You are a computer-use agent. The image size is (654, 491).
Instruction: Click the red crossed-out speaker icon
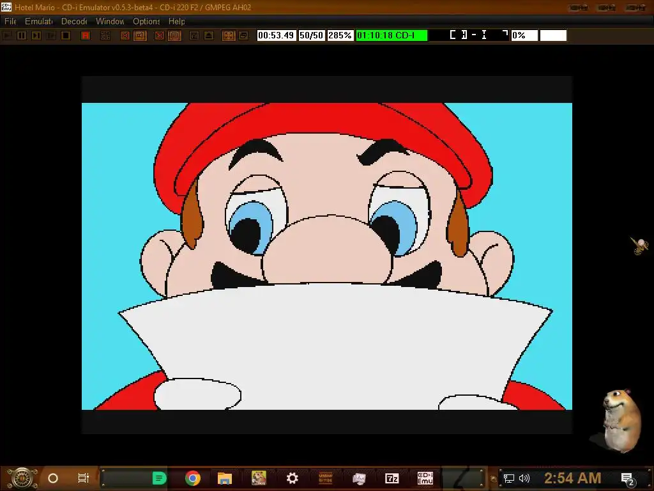(x=125, y=36)
